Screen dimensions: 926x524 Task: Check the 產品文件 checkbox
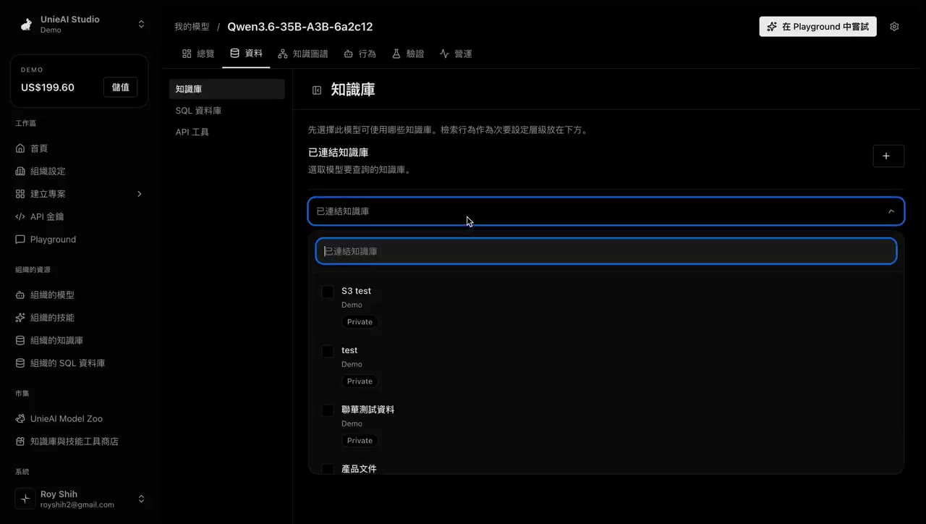click(328, 469)
